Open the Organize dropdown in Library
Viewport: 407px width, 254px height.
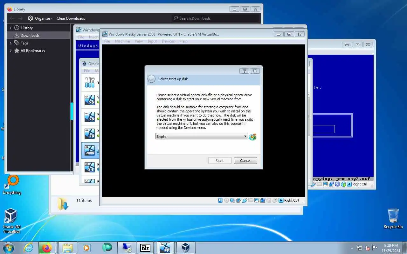[x=40, y=18]
